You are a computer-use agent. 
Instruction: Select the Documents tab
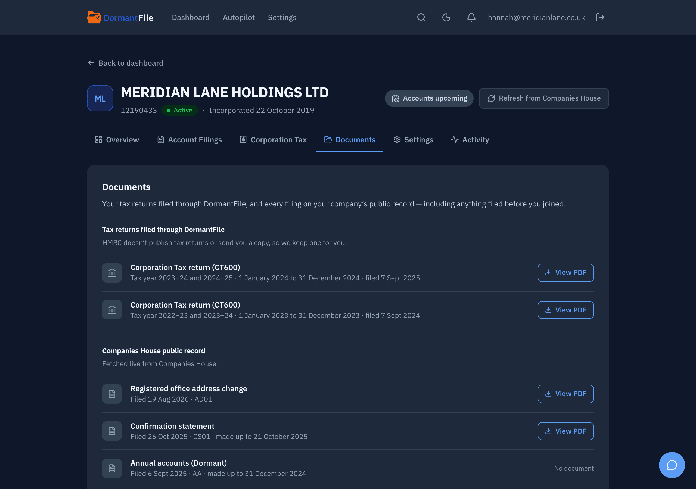tap(350, 140)
